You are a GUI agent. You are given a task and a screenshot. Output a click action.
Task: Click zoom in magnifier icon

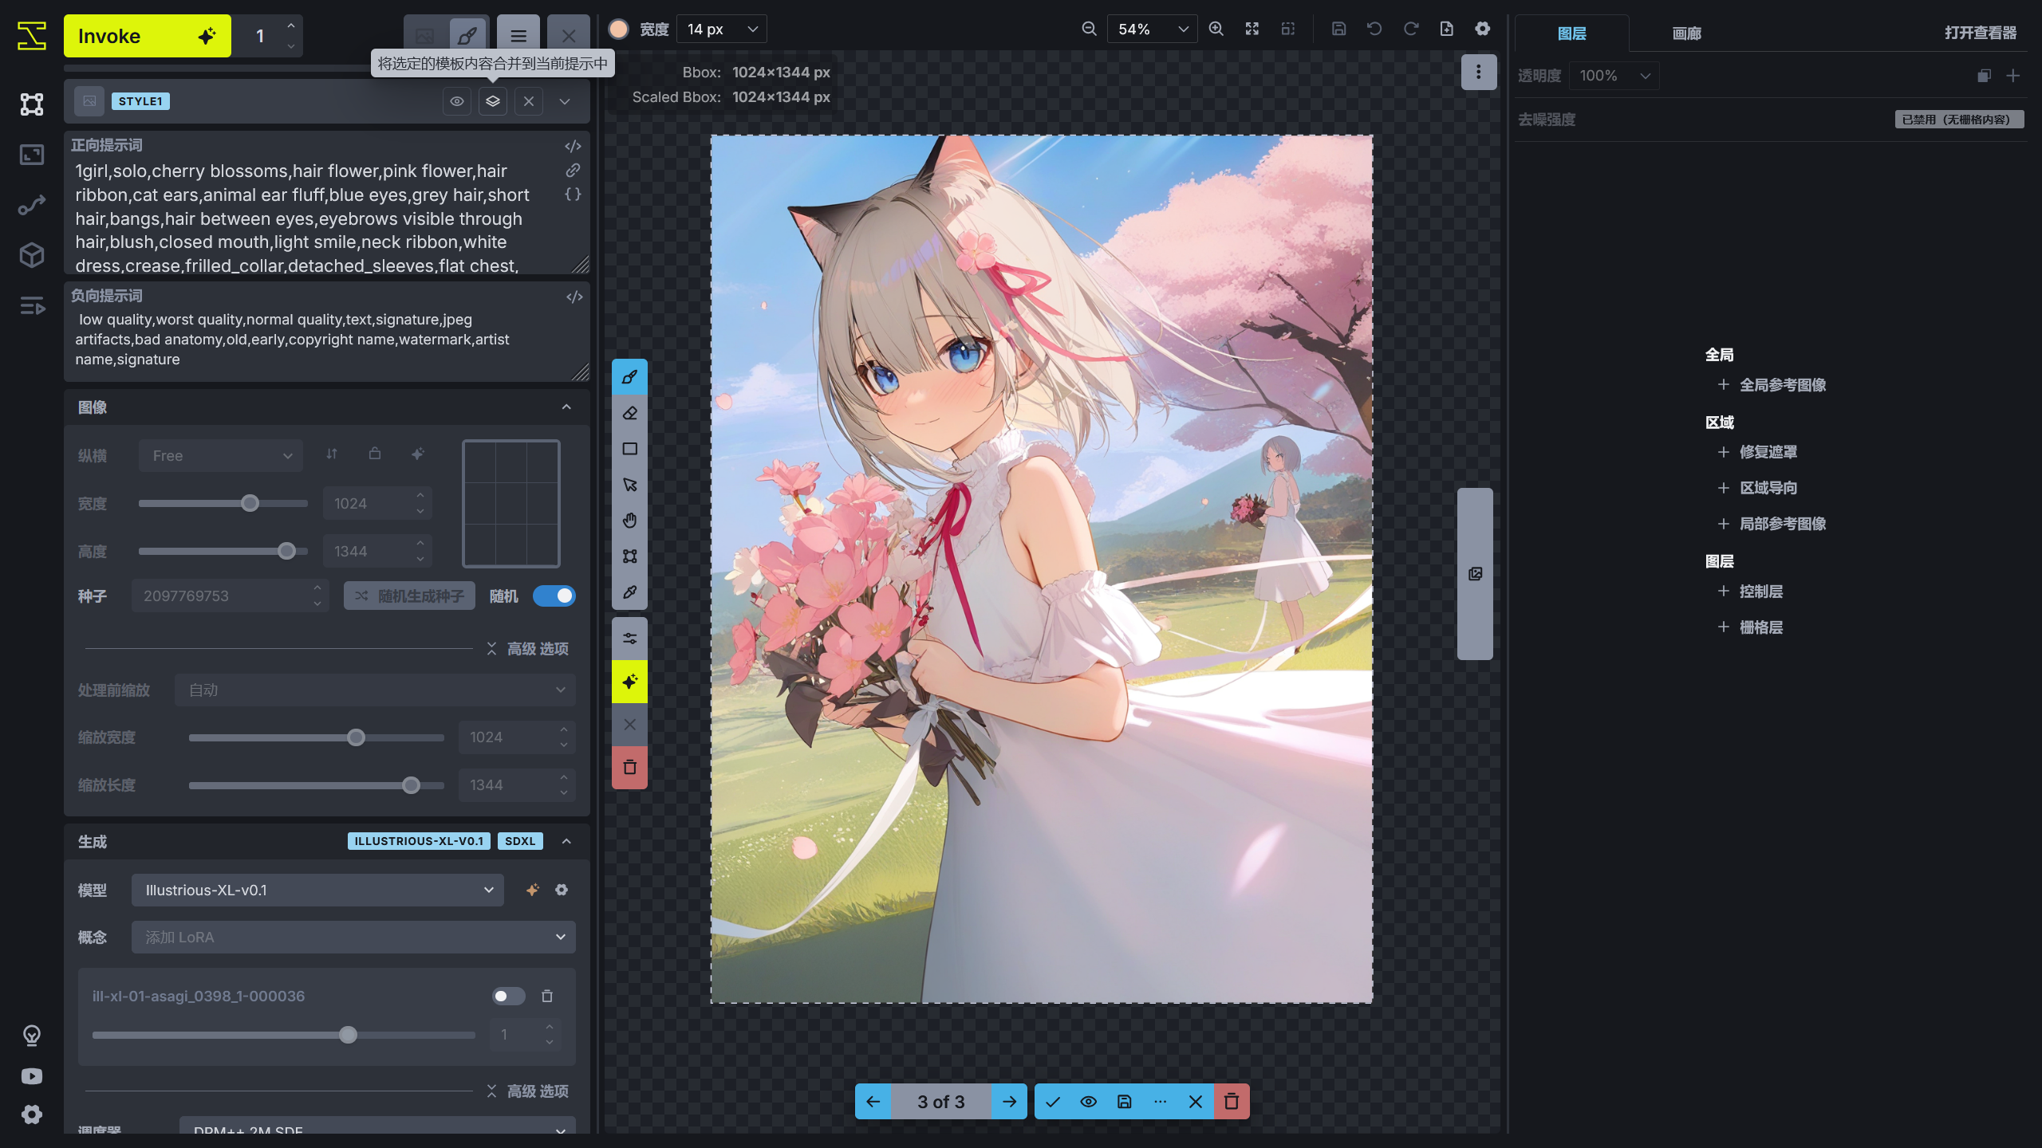(x=1216, y=29)
